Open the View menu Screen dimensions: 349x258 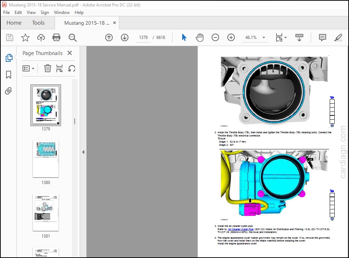pyautogui.click(x=31, y=13)
